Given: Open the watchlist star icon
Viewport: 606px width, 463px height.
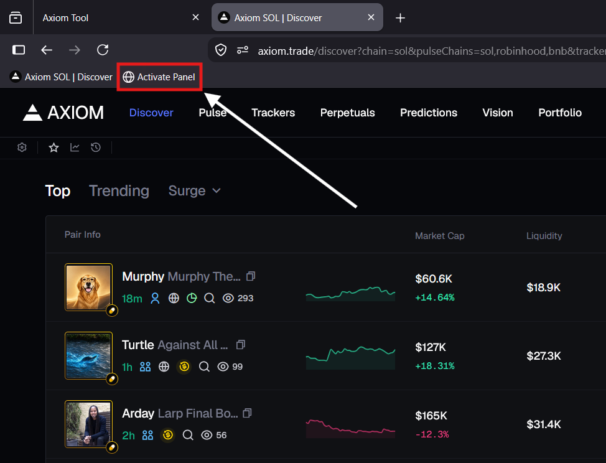Looking at the screenshot, I should coord(54,147).
